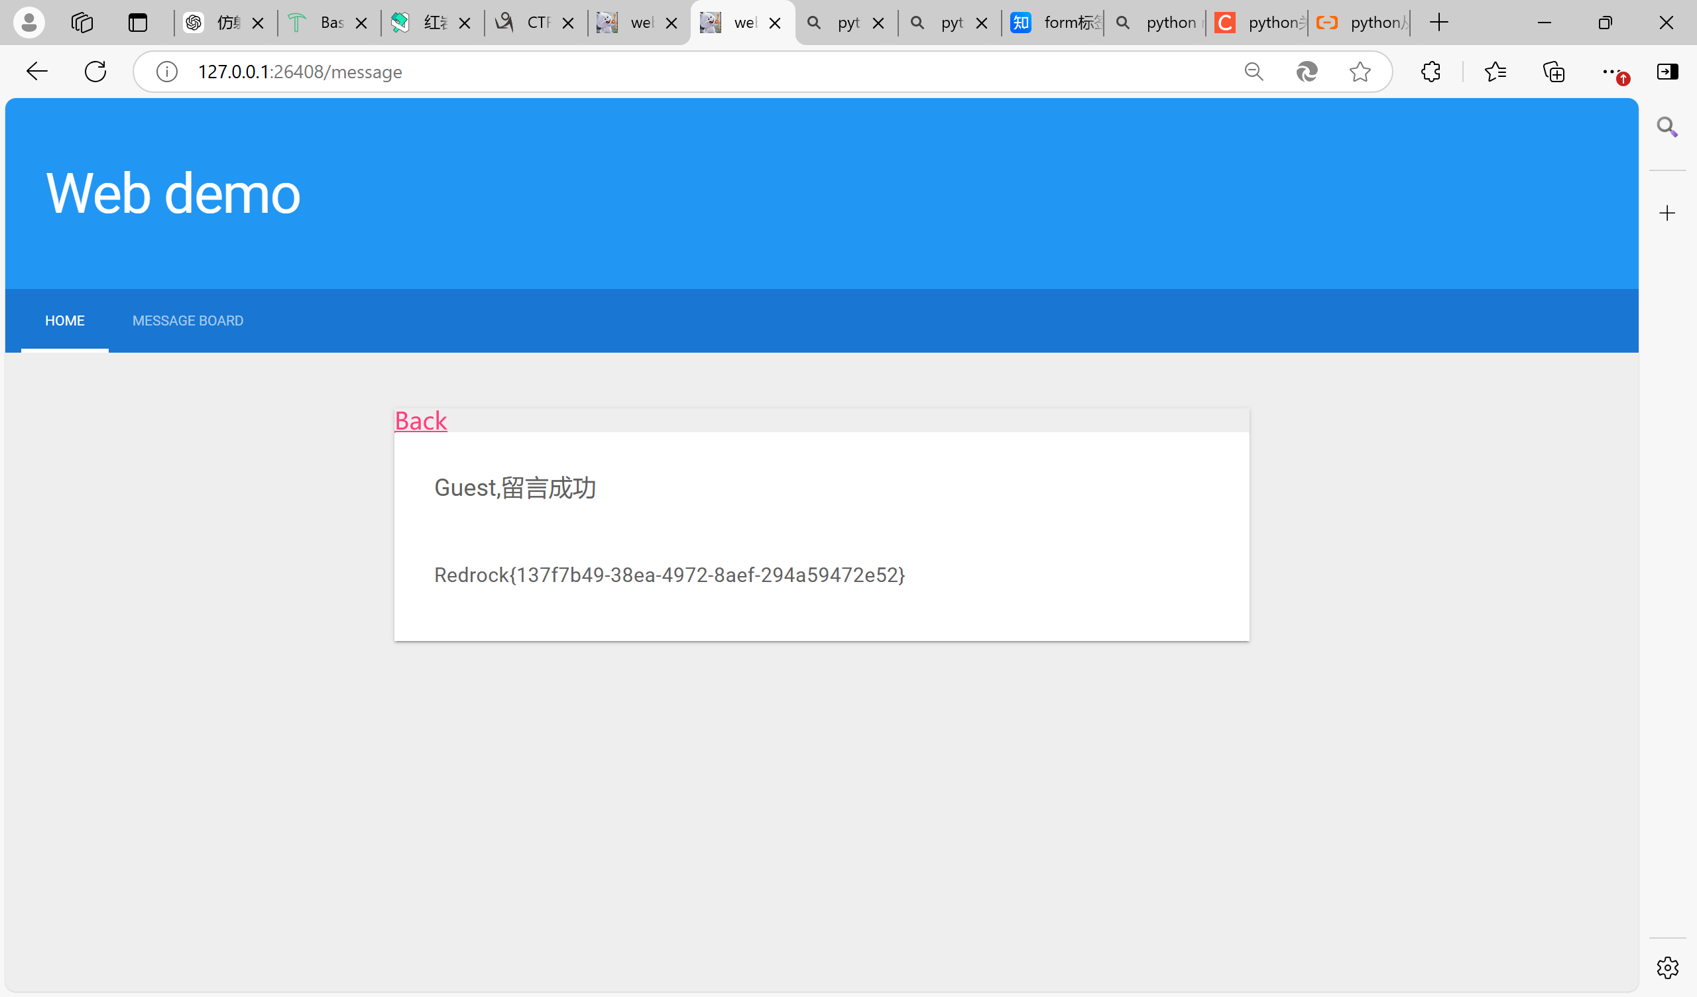Image resolution: width=1697 pixels, height=997 pixels.
Task: Add page to favorites star icon
Action: (x=1360, y=72)
